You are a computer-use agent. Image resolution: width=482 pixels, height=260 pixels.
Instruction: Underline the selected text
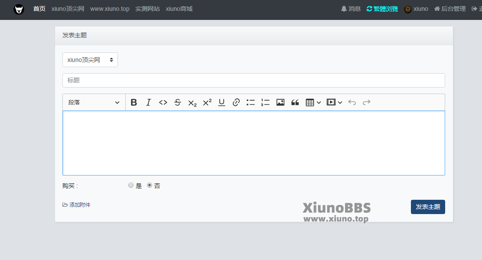click(x=221, y=102)
